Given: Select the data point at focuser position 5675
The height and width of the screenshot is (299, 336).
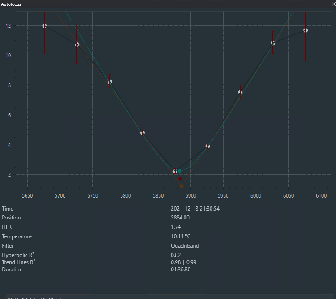Looking at the screenshot, I should (x=44, y=26).
